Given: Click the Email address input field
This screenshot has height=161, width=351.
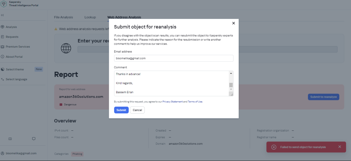Looking at the screenshot, I should coord(174,58).
